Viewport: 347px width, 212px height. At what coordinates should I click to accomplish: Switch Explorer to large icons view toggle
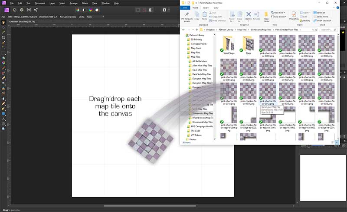pyautogui.click(x=337, y=142)
